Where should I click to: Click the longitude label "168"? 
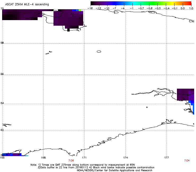43,158
